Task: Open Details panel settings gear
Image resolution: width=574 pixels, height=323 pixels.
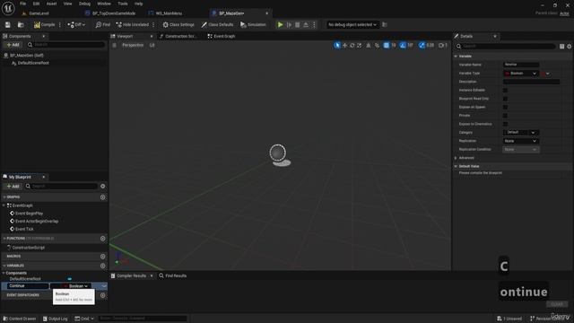Action: click(569, 47)
